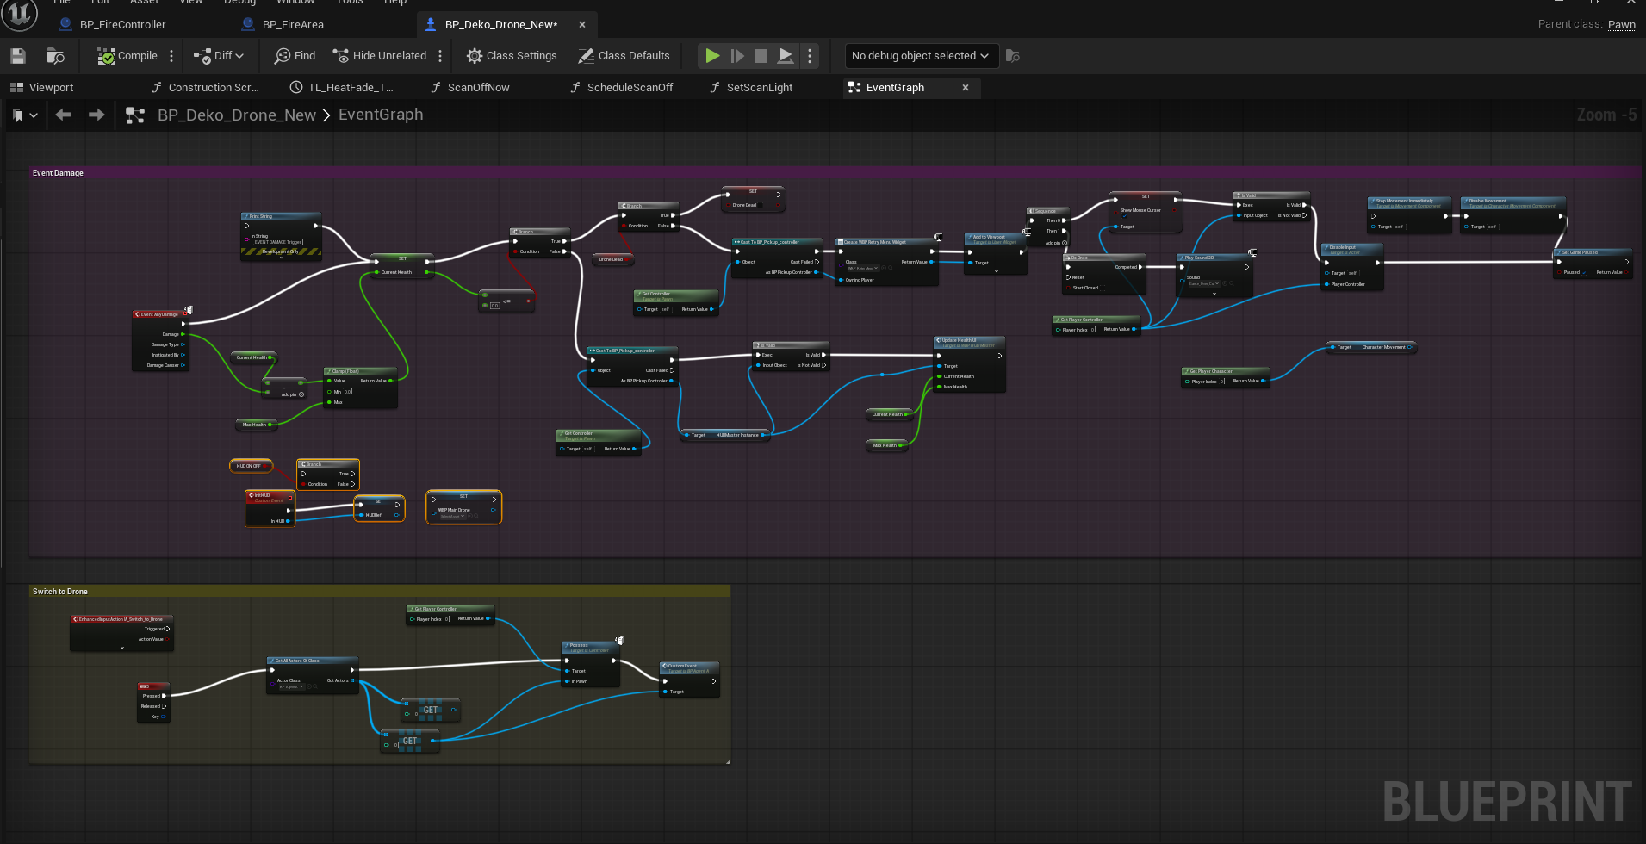Start Play in Editor with green play button

point(712,56)
